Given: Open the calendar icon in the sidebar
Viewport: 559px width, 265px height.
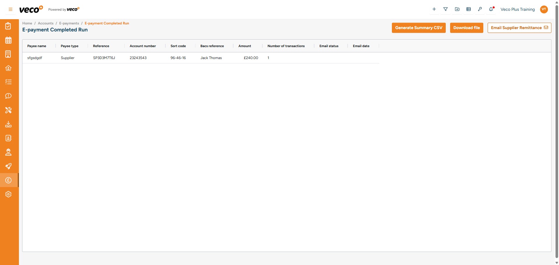Looking at the screenshot, I should click(x=8, y=40).
